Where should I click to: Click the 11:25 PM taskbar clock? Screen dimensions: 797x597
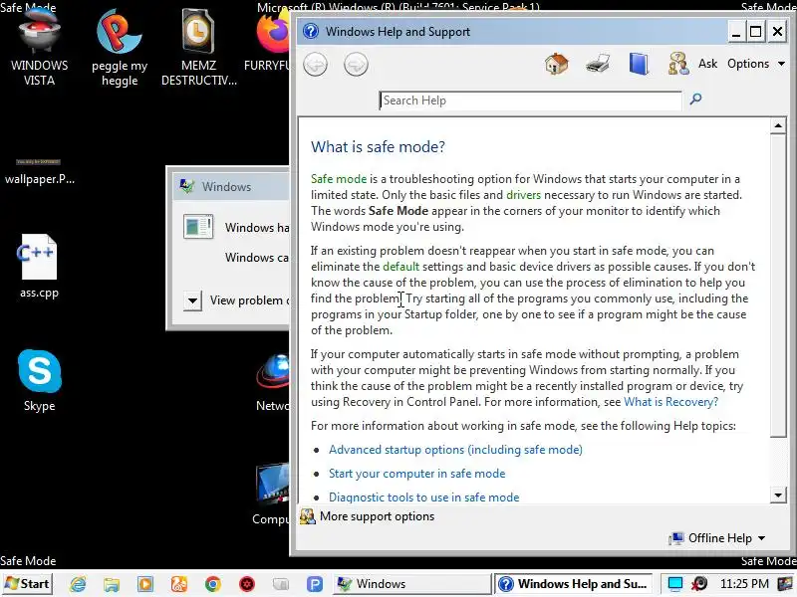[x=744, y=584]
